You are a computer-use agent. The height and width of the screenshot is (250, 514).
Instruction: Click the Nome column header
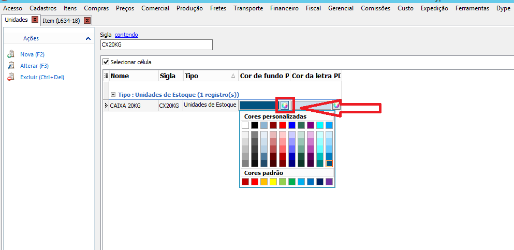[134, 76]
